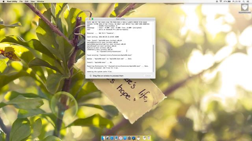Select the AppleHDA.kext file on desktop

(245, 9)
